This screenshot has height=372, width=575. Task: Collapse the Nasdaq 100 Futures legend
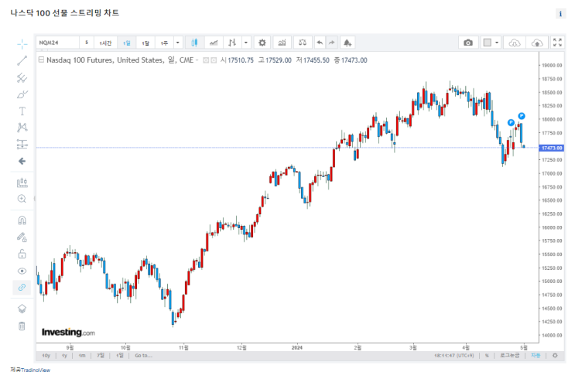tap(41, 60)
